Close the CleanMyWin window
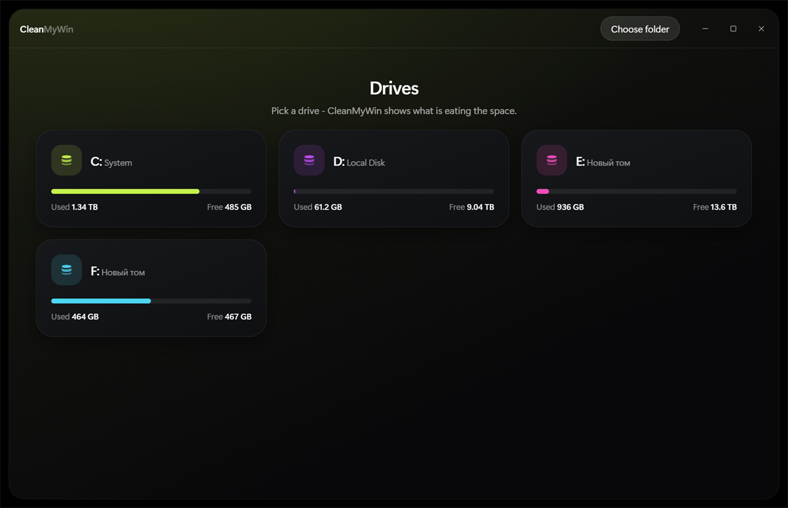Image resolution: width=788 pixels, height=508 pixels. pos(761,29)
